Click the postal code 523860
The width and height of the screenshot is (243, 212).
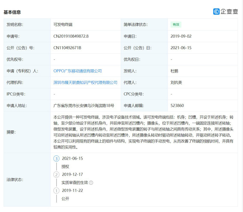point(177,105)
